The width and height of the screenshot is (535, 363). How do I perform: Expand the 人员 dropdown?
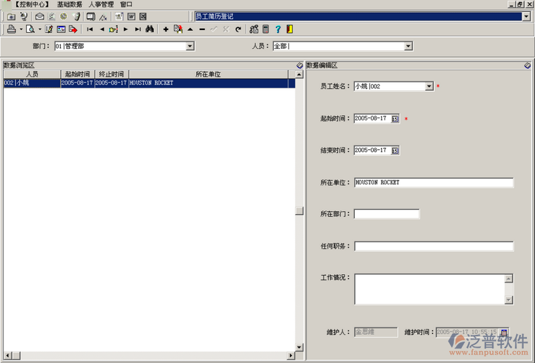click(408, 46)
